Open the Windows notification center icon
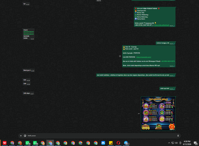The image size is (199, 146). [x=195, y=143]
